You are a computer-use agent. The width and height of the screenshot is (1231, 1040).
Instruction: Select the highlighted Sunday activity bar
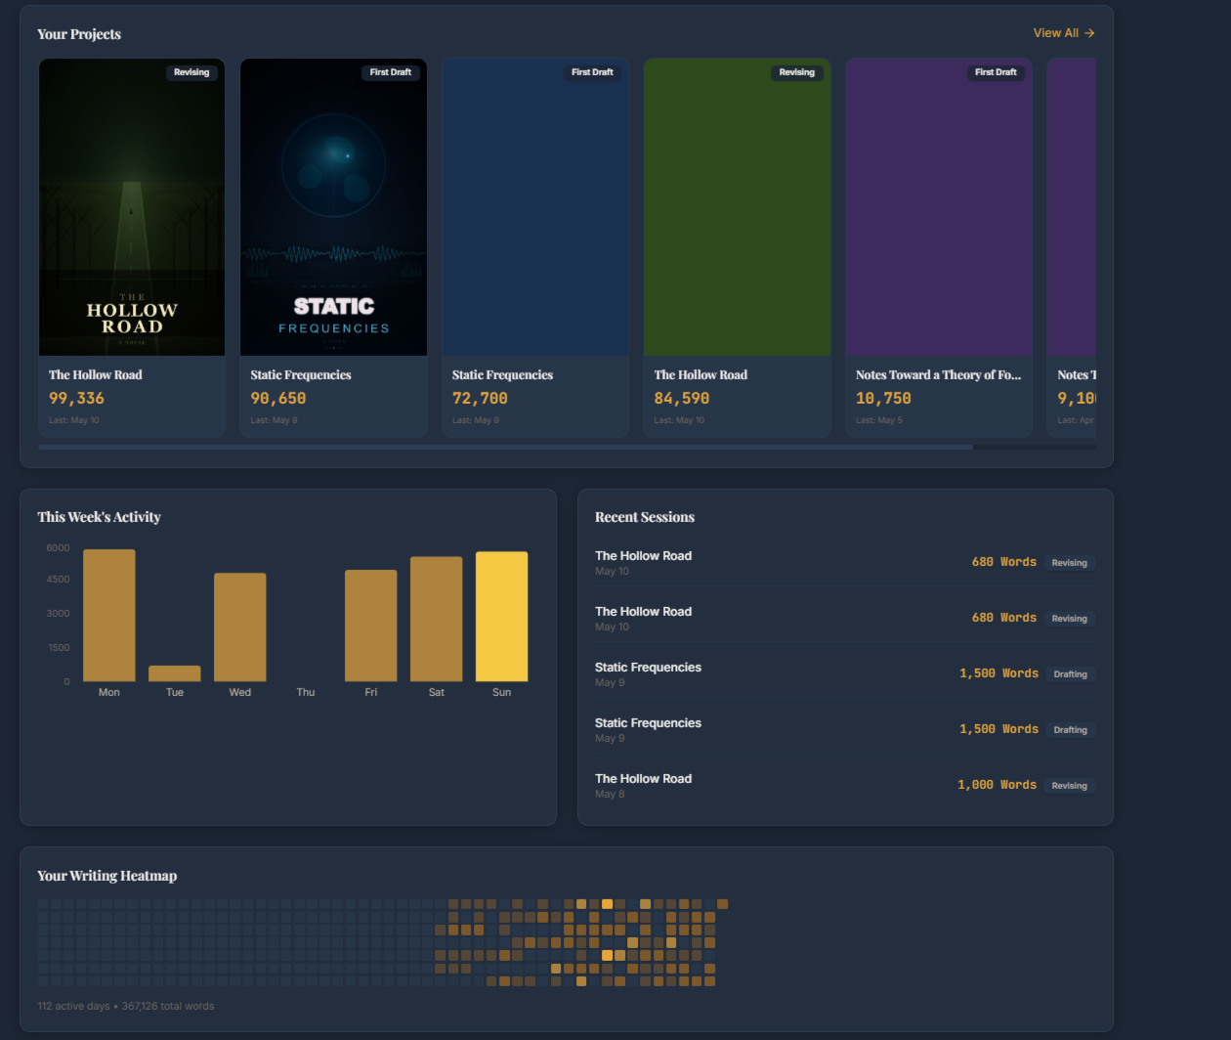click(502, 617)
